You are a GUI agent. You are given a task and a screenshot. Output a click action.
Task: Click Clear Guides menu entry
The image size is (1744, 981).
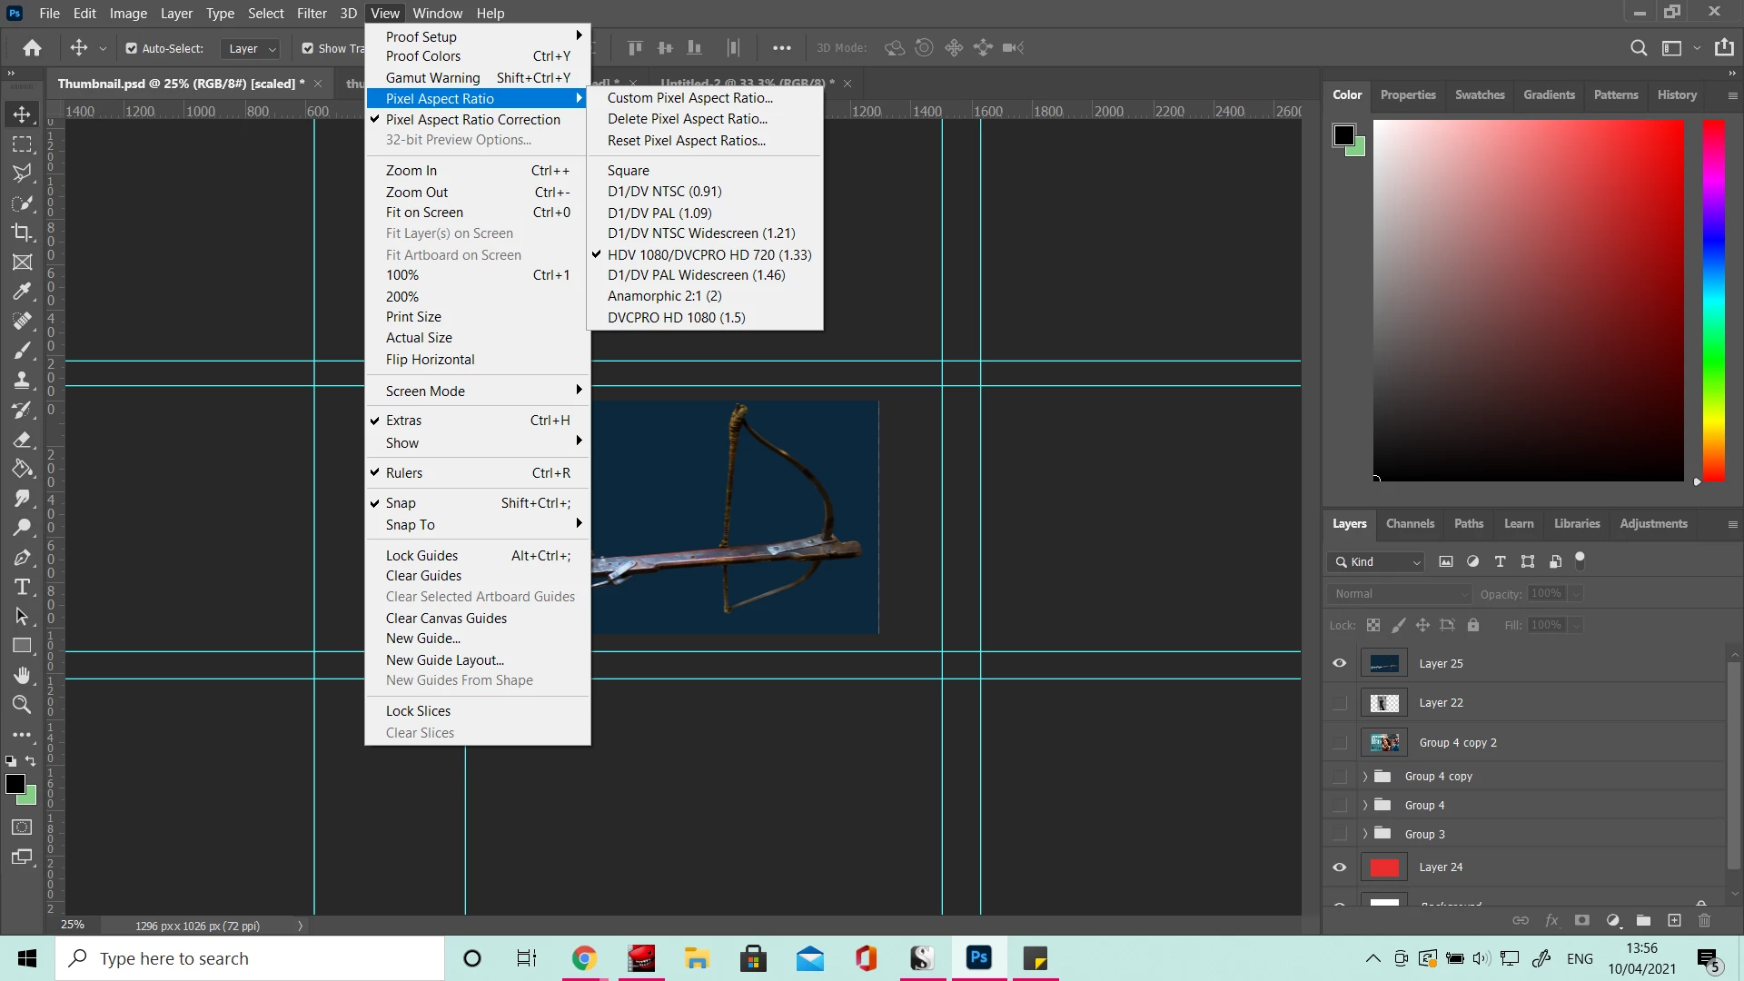coord(423,576)
